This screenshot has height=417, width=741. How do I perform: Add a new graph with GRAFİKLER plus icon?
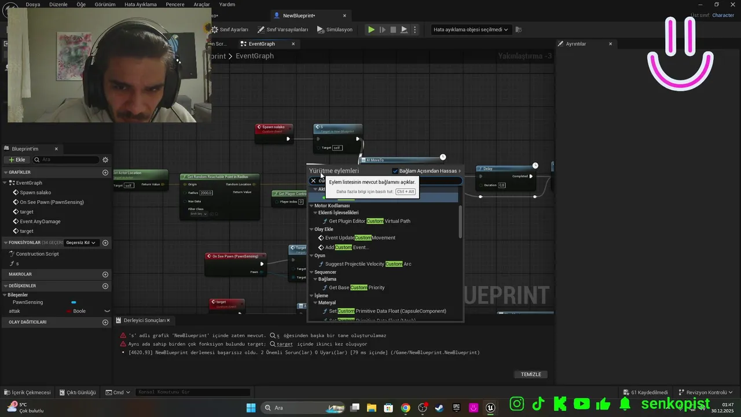[x=105, y=173]
